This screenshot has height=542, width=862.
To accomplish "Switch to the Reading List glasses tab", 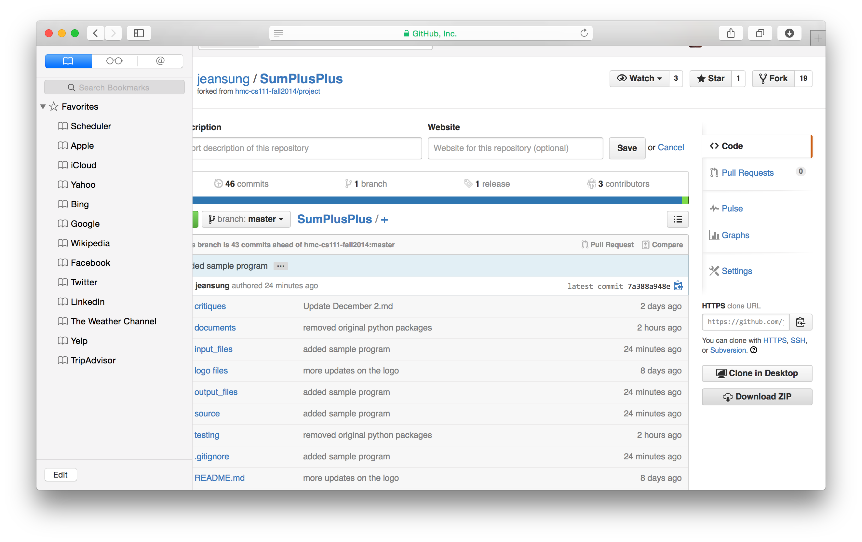I will (x=114, y=61).
